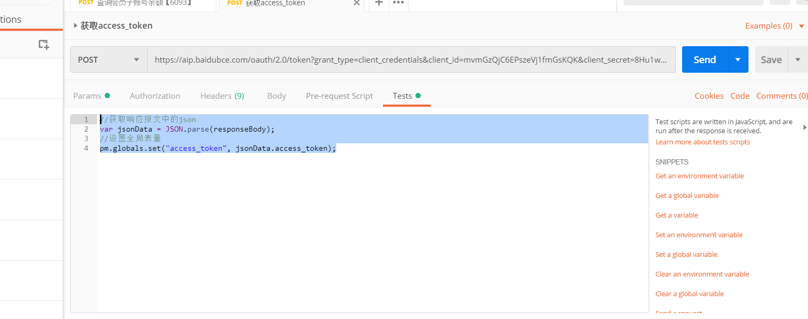Click empty area of tests script editor
This screenshot has width=808, height=319.
(372, 234)
